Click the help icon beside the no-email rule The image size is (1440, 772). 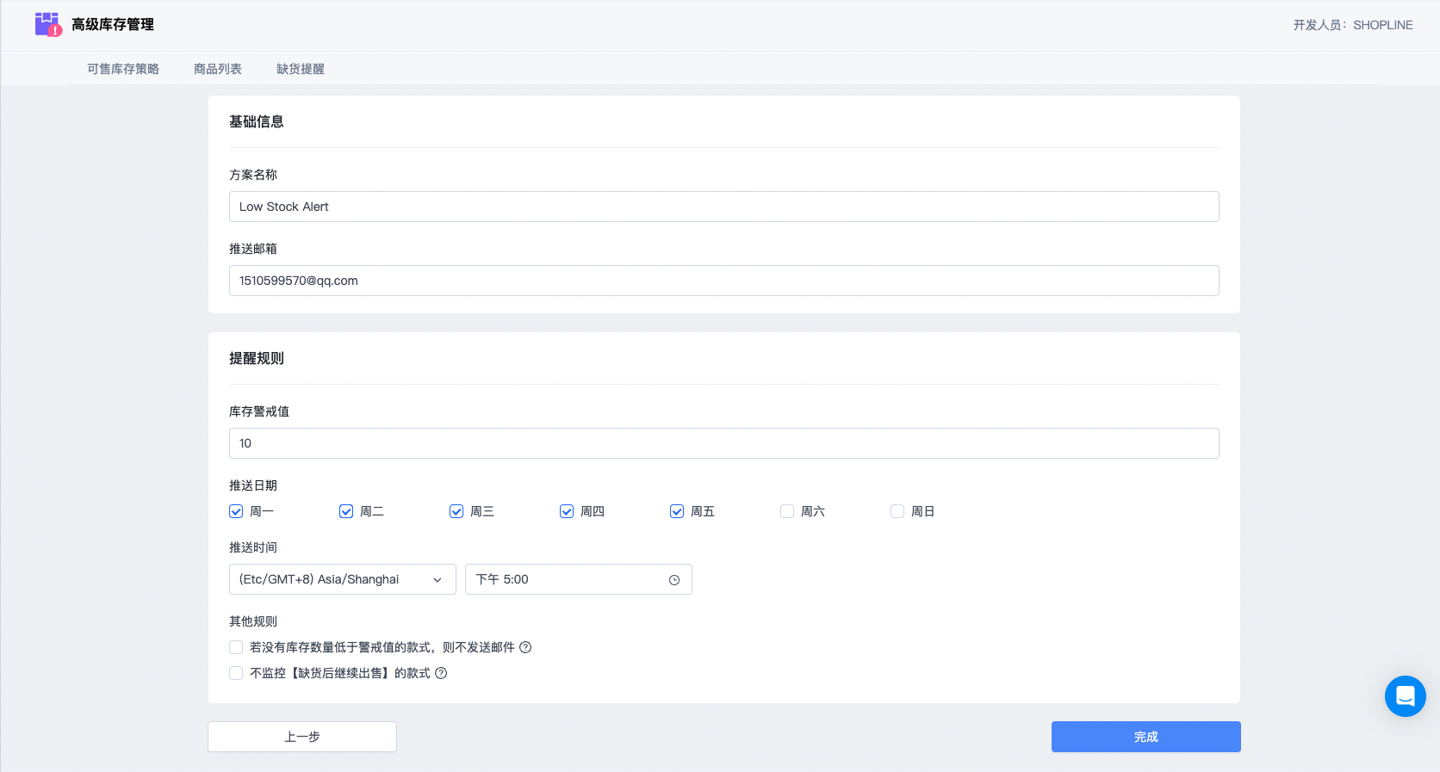(x=525, y=647)
